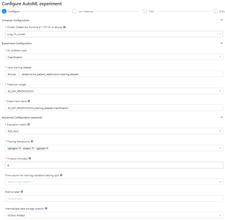Select Configure step label
The image size is (225, 220).
(x=14, y=12)
